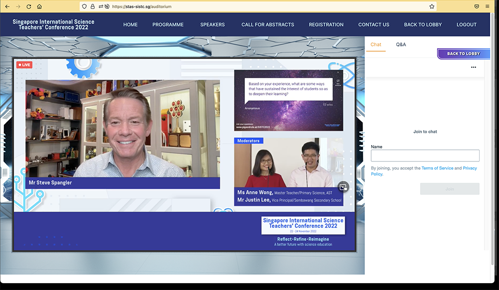Click the Join chat button
This screenshot has width=499, height=290.
point(449,189)
